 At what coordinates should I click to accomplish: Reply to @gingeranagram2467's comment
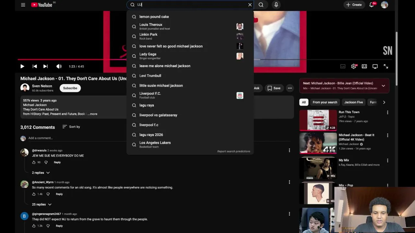(x=59, y=226)
